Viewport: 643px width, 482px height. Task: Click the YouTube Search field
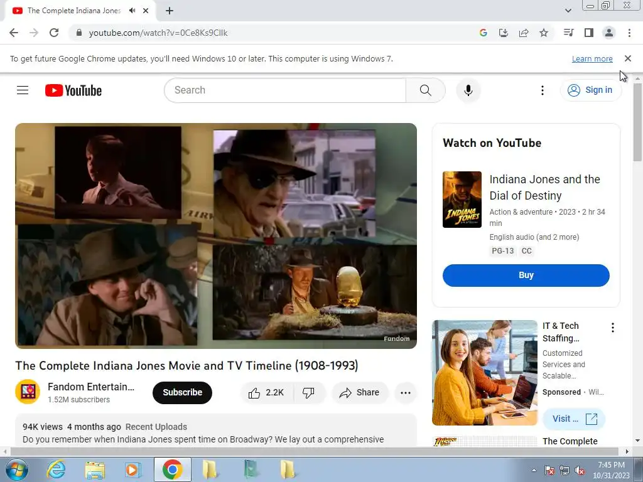[x=285, y=90]
